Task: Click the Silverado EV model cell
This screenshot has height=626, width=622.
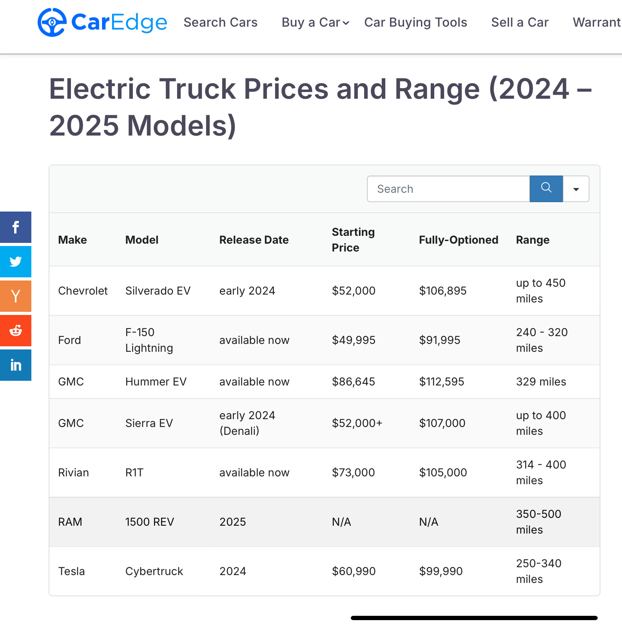Action: click(x=158, y=291)
